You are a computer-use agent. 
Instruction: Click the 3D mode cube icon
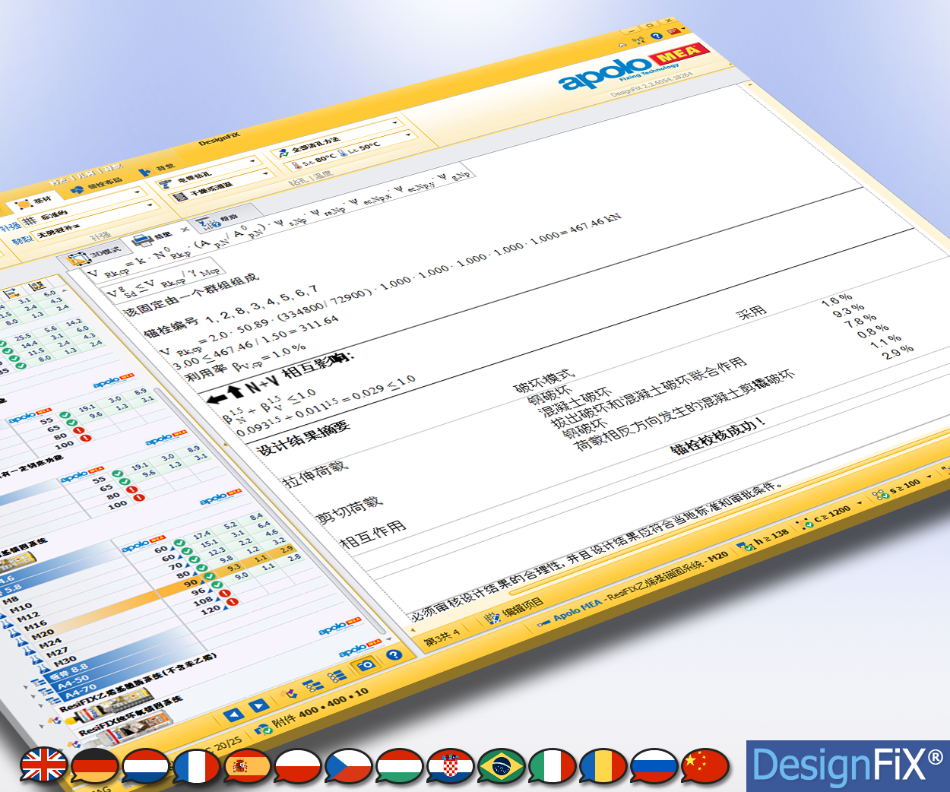(x=78, y=259)
